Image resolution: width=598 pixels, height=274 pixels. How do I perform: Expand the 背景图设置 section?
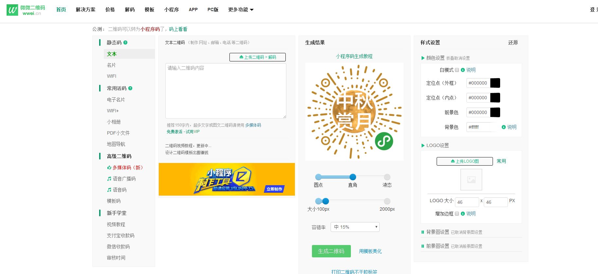coord(435,232)
